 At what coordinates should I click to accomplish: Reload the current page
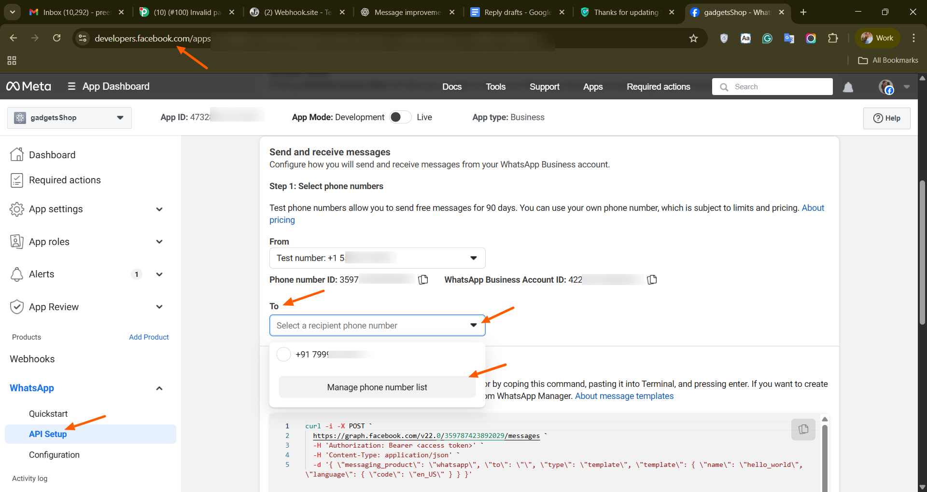pyautogui.click(x=57, y=38)
